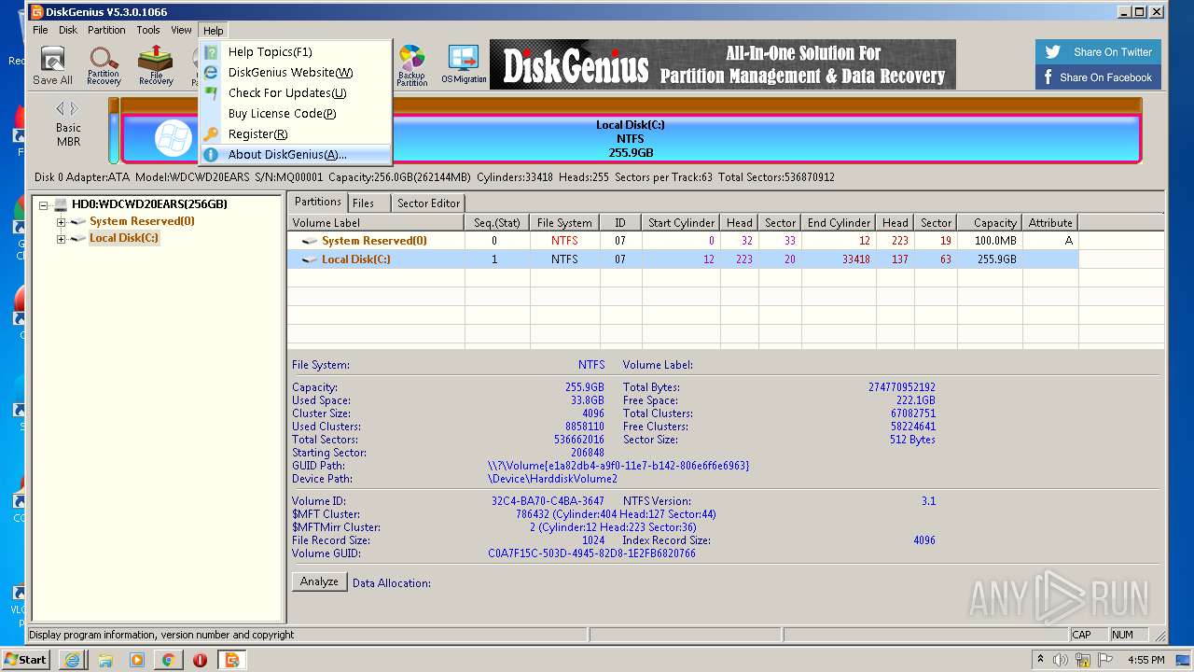Close the open Help menu
The image size is (1194, 672).
point(213,31)
